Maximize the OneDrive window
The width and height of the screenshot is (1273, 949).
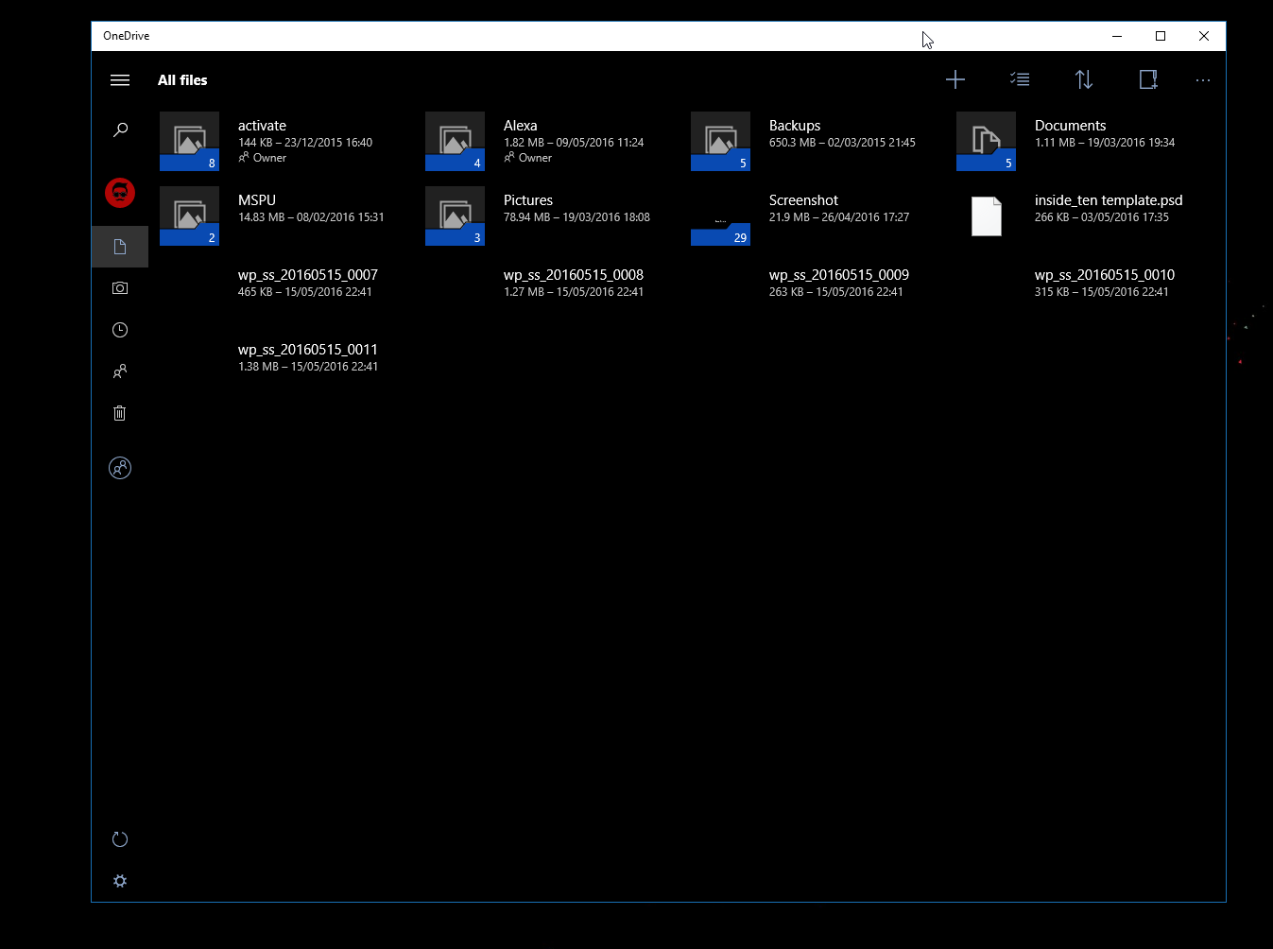point(1161,36)
